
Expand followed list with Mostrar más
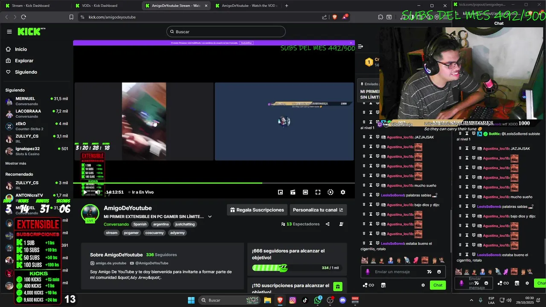coord(16,163)
